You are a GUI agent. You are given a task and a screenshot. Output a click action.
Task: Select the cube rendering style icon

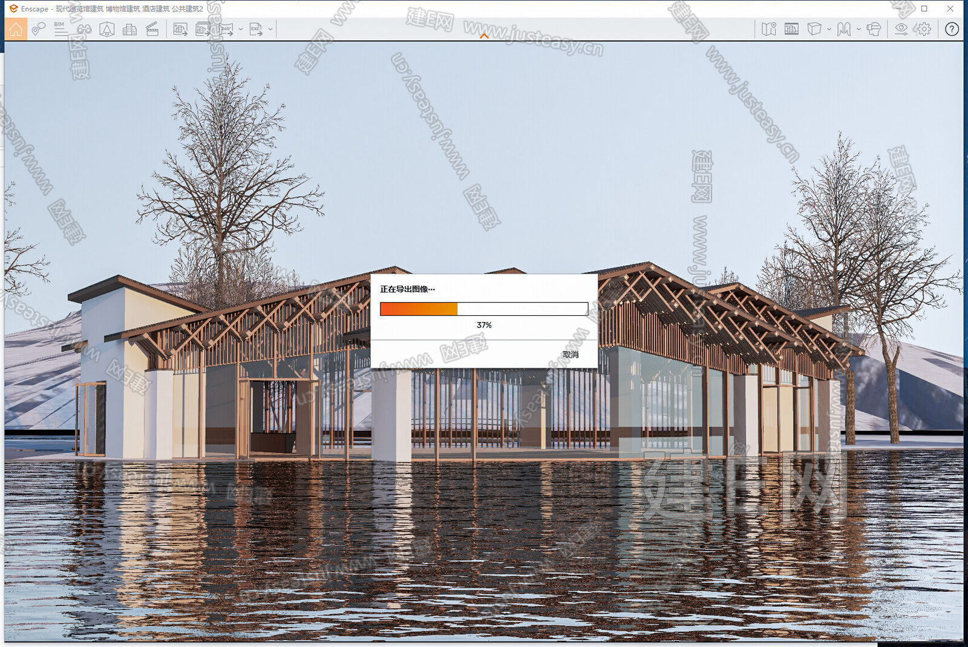pyautogui.click(x=814, y=29)
